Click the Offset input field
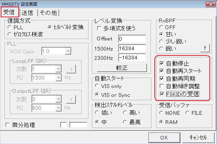This screenshot has height=144, width=217. (x=132, y=39)
